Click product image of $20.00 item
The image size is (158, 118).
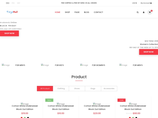97,104
